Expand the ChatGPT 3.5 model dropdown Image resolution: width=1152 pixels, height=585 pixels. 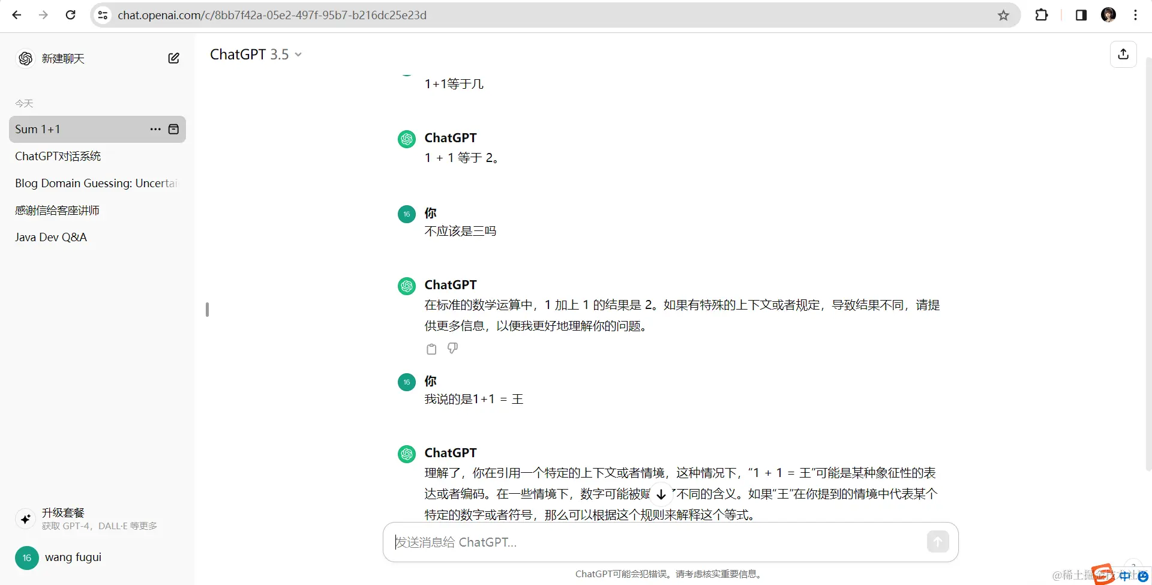pos(256,55)
